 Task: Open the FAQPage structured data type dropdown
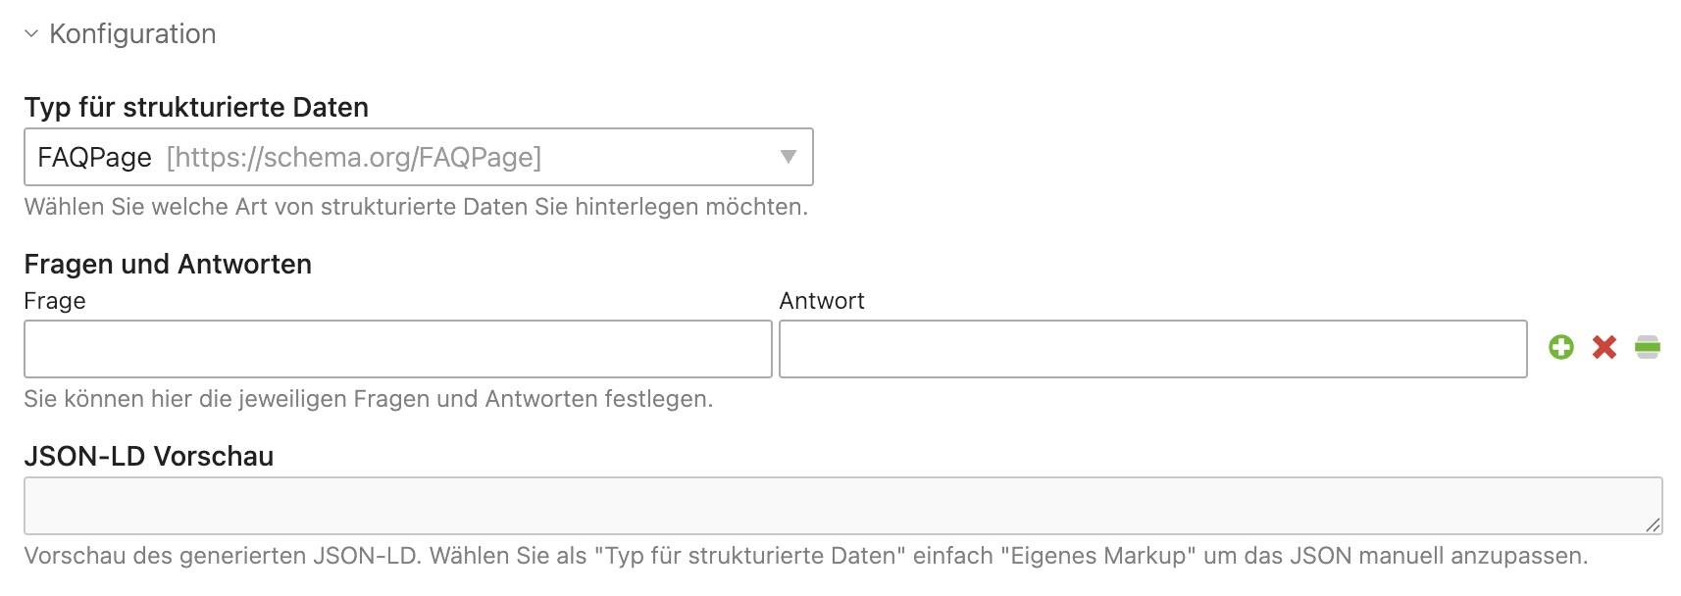(x=419, y=157)
